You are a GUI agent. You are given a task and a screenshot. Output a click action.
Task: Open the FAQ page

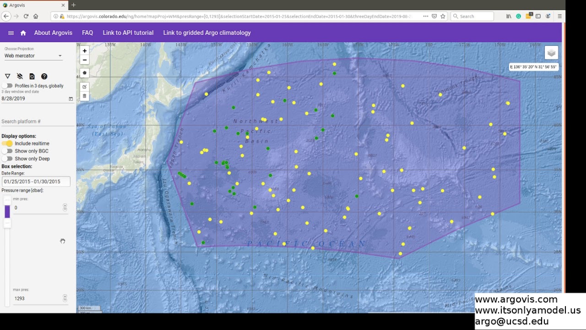(x=87, y=33)
